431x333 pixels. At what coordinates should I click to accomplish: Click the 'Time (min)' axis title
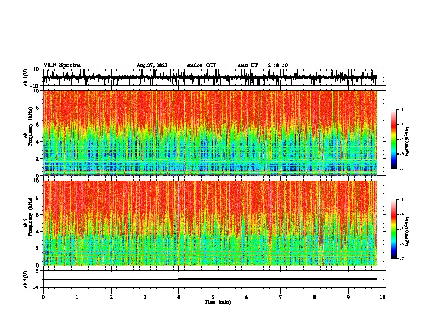218,302
